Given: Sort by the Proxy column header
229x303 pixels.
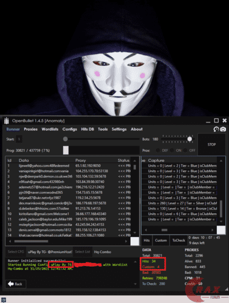Looking at the screenshot, I should click(x=81, y=161).
